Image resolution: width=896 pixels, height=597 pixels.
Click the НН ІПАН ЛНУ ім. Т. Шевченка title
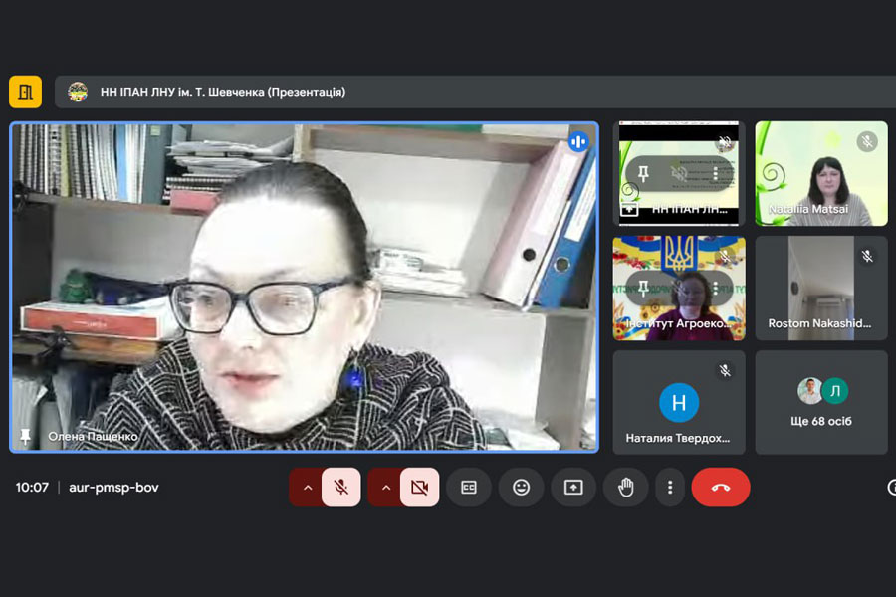point(223,92)
